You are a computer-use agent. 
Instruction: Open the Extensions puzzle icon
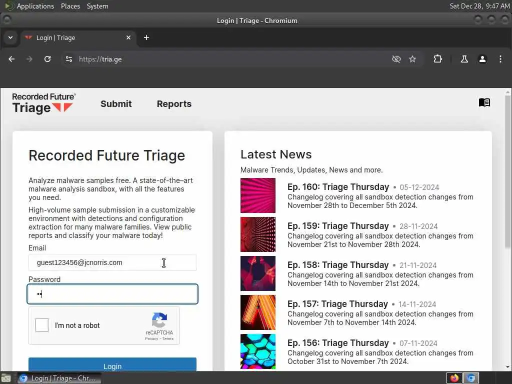[437, 59]
